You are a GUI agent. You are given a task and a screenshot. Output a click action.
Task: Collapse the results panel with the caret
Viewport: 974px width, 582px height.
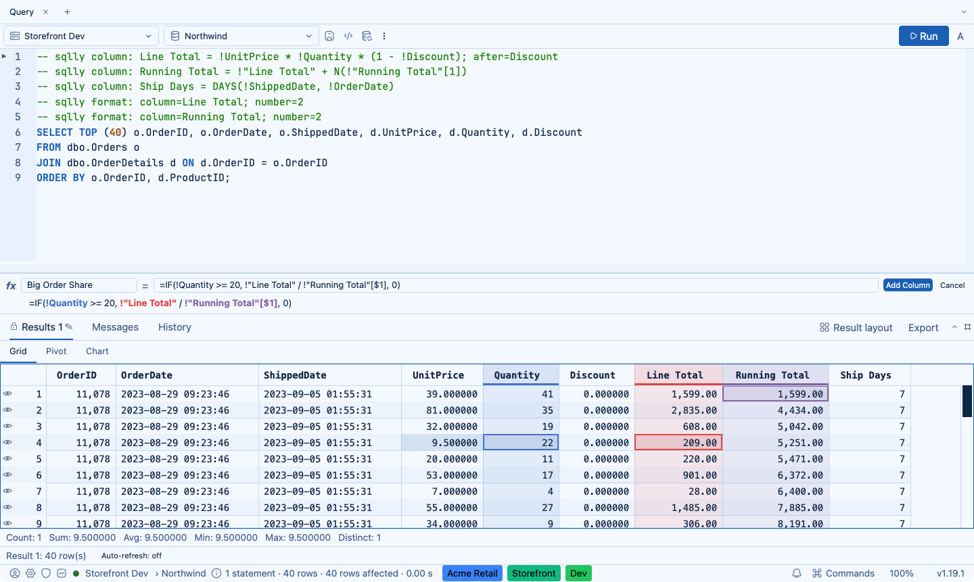[x=954, y=327]
